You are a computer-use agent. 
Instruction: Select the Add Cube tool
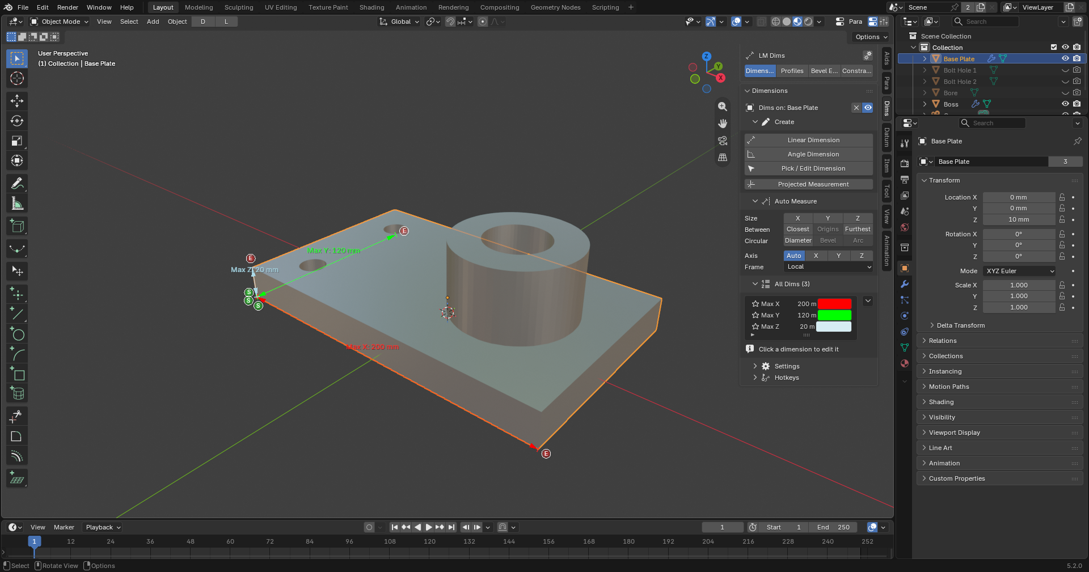[x=17, y=226]
